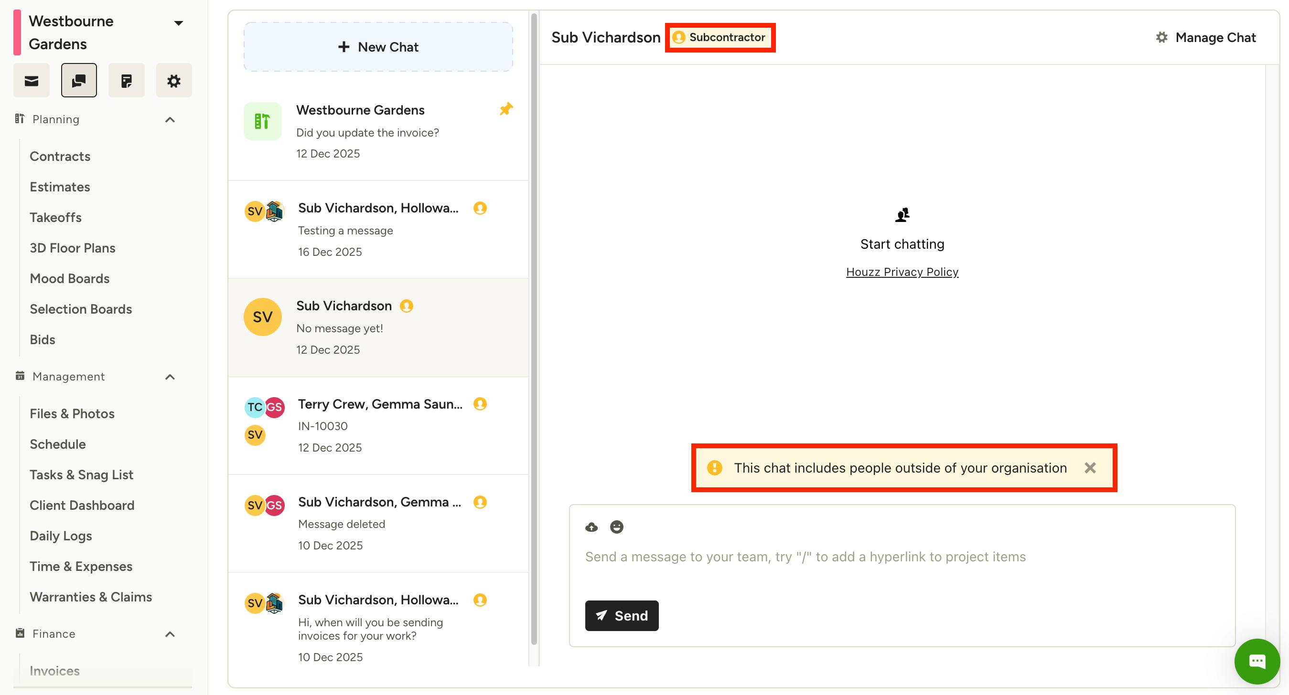This screenshot has height=695, width=1289.
Task: Open chat asking about sending invoices
Action: 378,620
